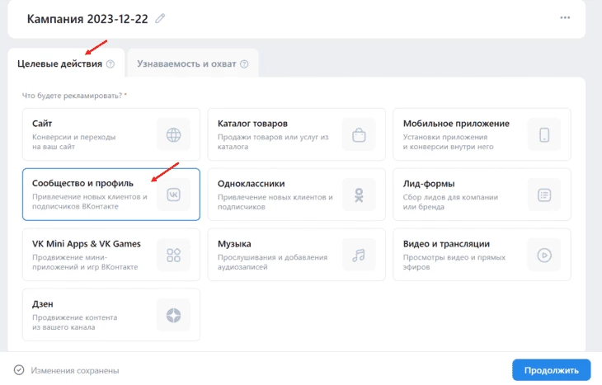Click help icon next to Узнаваемость и охват
602x385 pixels.
click(x=244, y=64)
